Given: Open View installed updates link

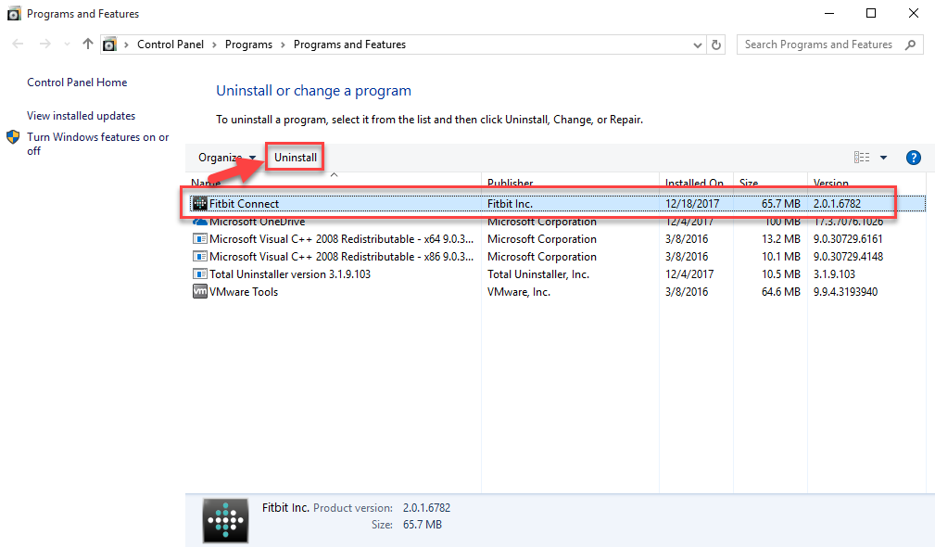Looking at the screenshot, I should 81,116.
